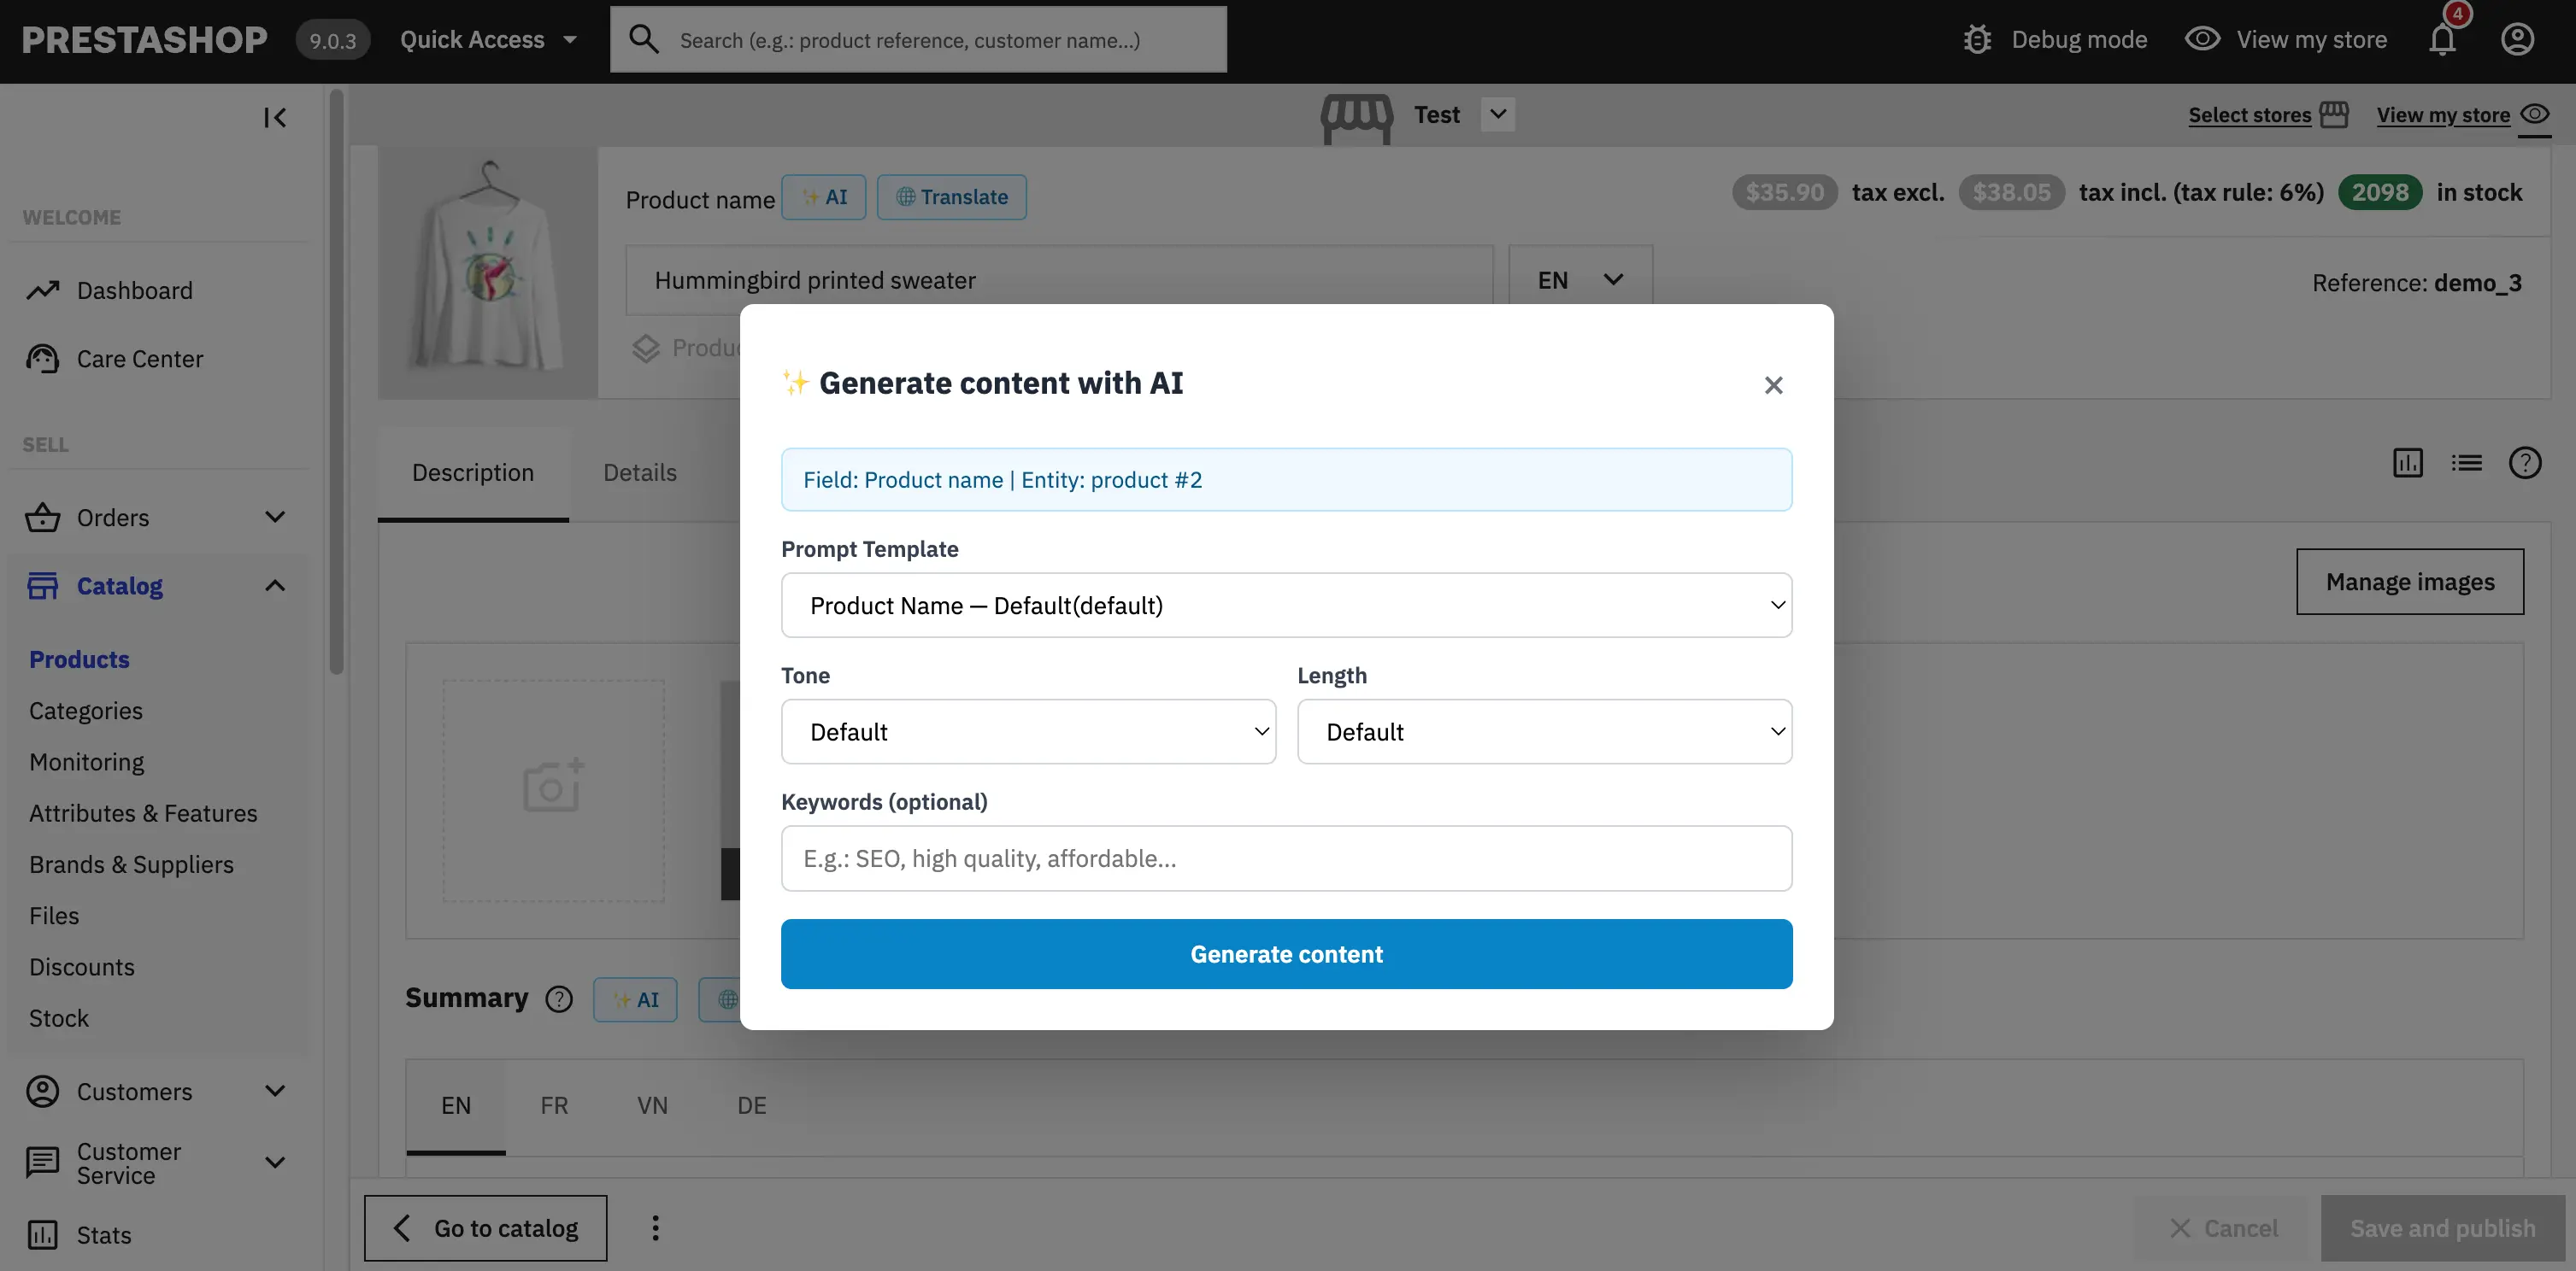Open Brands & Suppliers
The image size is (2576, 1271).
coord(131,865)
